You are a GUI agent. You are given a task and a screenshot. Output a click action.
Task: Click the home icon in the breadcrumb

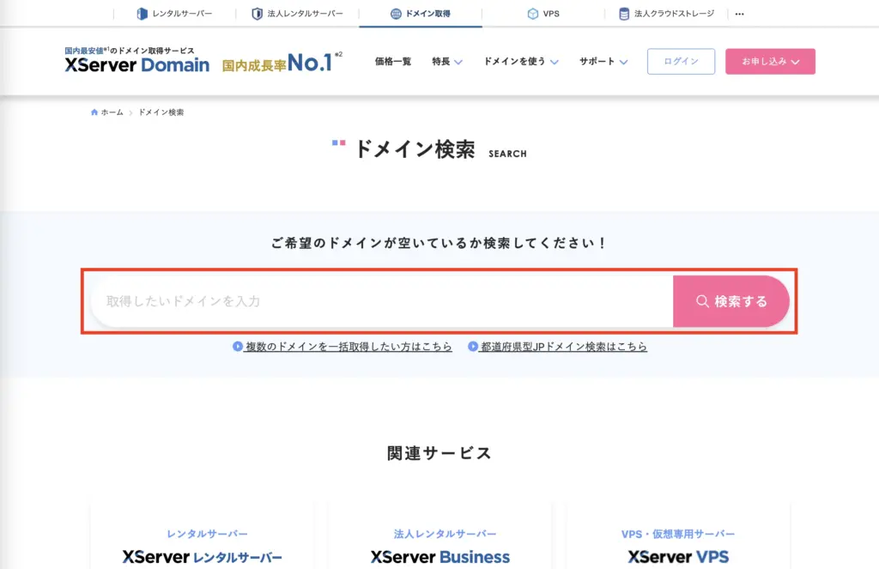coord(94,112)
